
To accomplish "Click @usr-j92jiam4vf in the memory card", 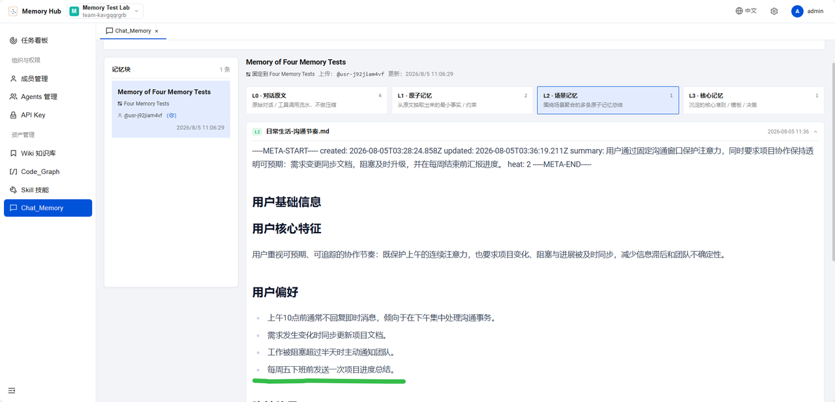I will (x=143, y=115).
